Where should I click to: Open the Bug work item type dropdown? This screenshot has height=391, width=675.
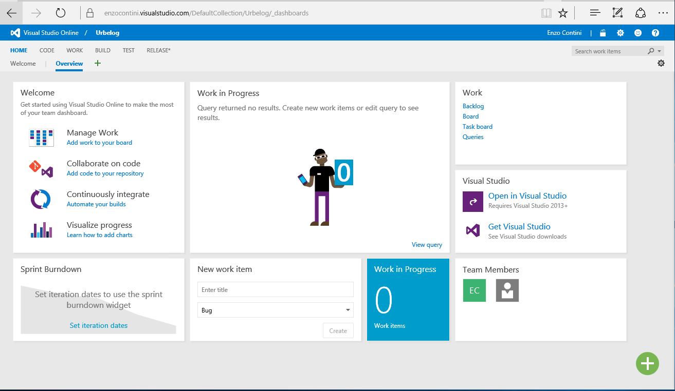click(348, 310)
